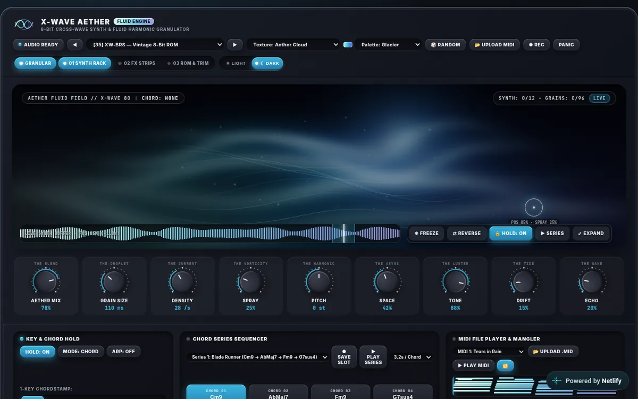
Task: Click the grain buffer waveform strip
Action: tap(210, 233)
